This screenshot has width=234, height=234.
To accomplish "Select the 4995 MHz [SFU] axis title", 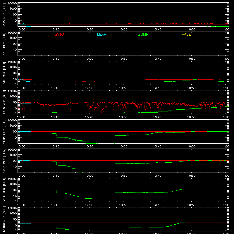I will point(4,161).
